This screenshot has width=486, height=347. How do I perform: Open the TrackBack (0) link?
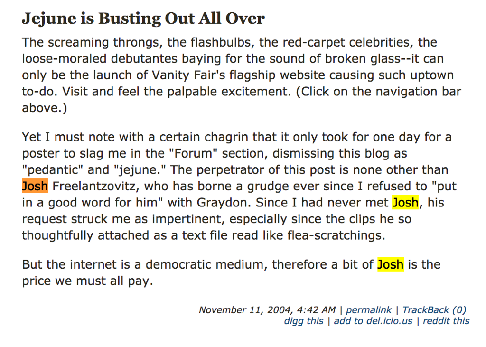click(x=434, y=310)
